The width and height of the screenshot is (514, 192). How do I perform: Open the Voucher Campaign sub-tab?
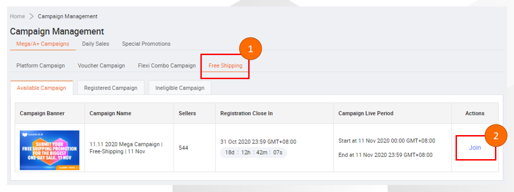[x=101, y=66]
